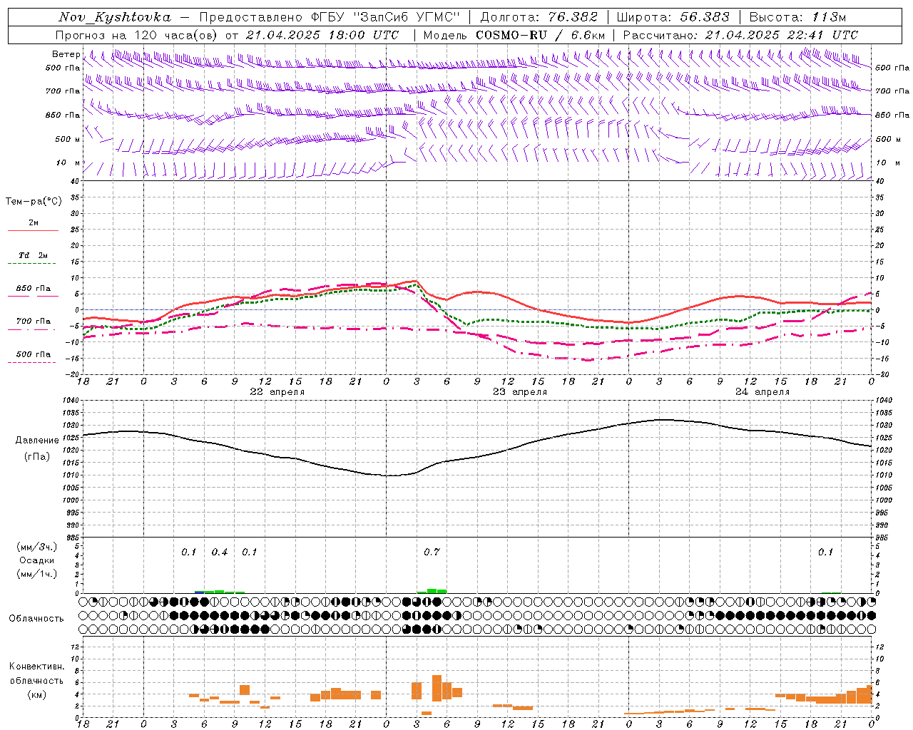Click the (гПа) unit under Давление
913x730 pixels.
pos(37,456)
